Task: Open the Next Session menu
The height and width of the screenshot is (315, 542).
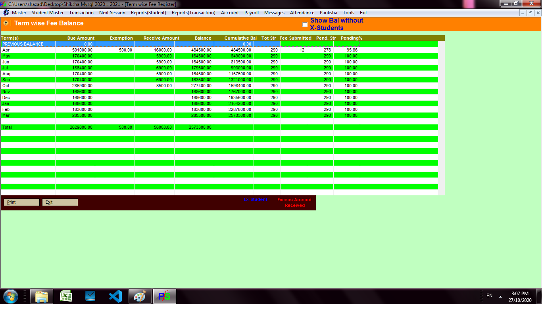Action: [112, 13]
